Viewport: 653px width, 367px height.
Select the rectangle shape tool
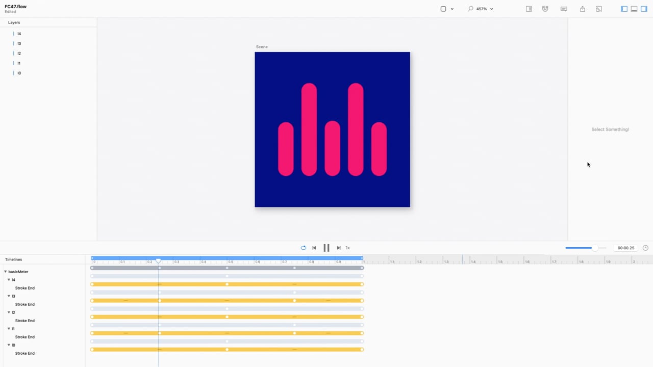(443, 9)
